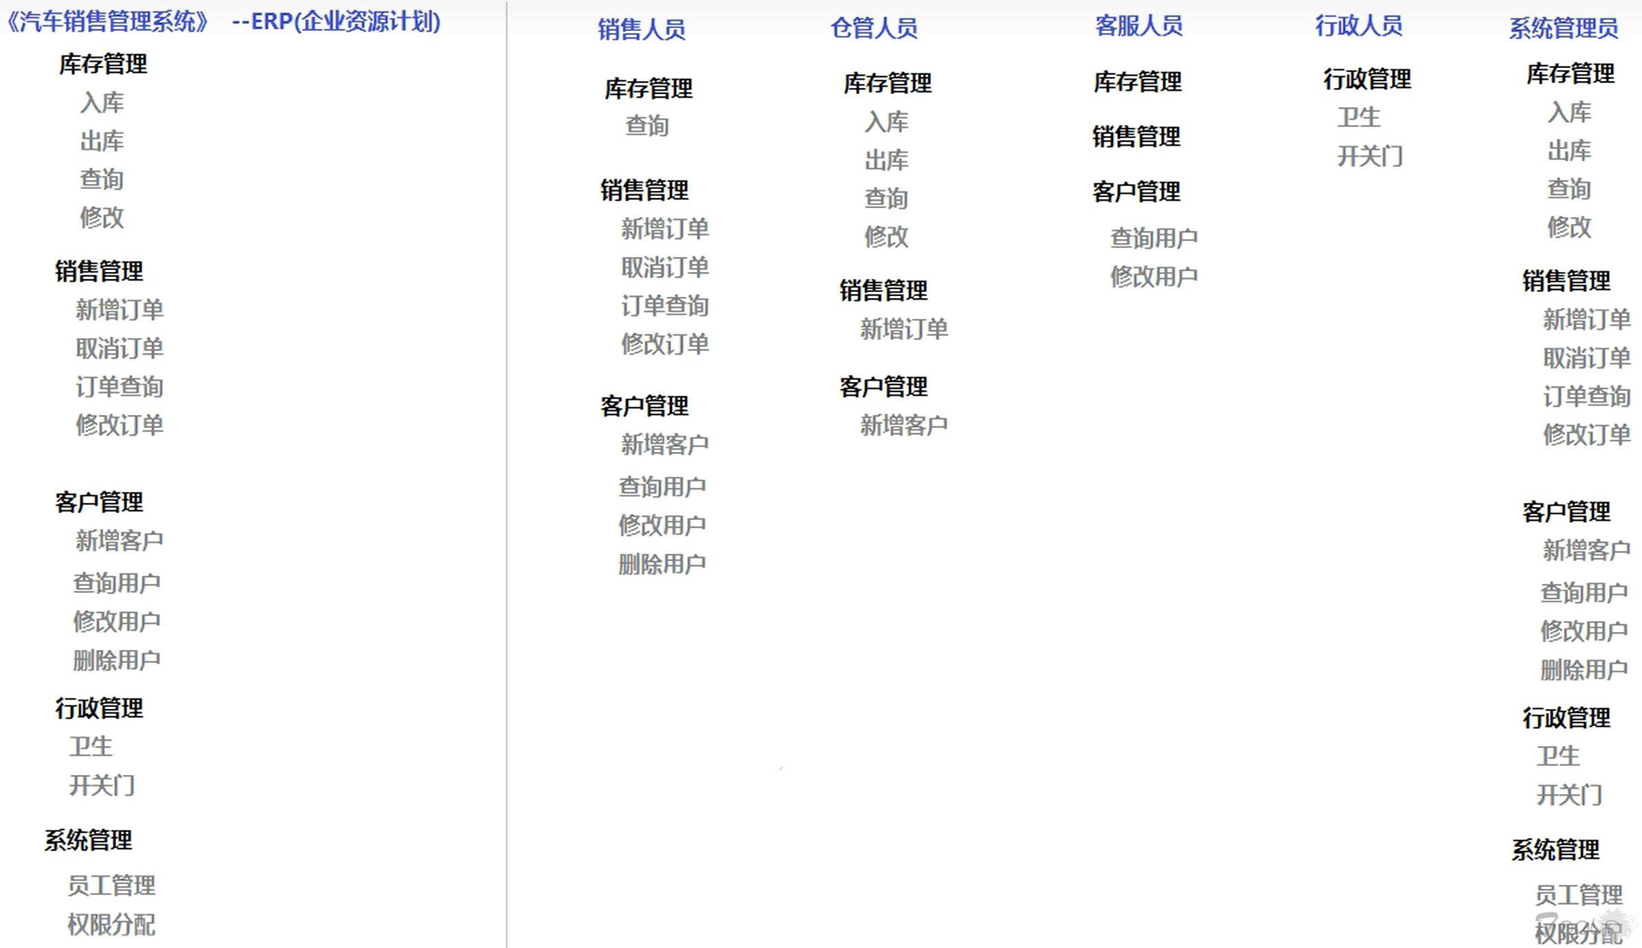This screenshot has width=1642, height=948.
Task: Open 行政管理 under 行政人员
Action: coord(1367,79)
